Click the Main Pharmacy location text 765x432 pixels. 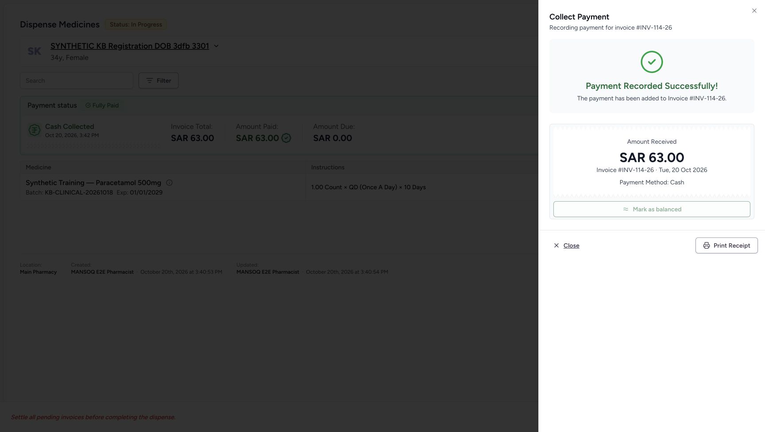click(39, 272)
